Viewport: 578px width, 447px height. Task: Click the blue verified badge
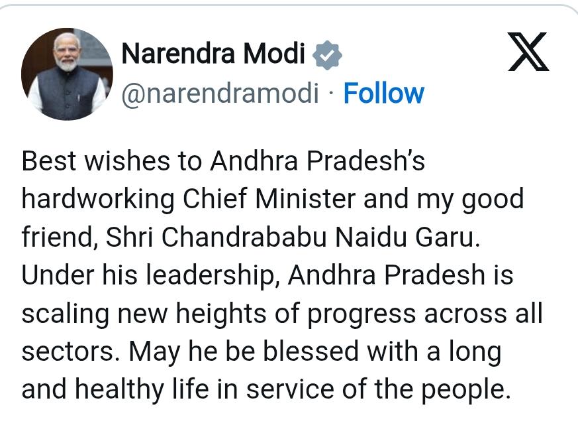click(x=326, y=54)
